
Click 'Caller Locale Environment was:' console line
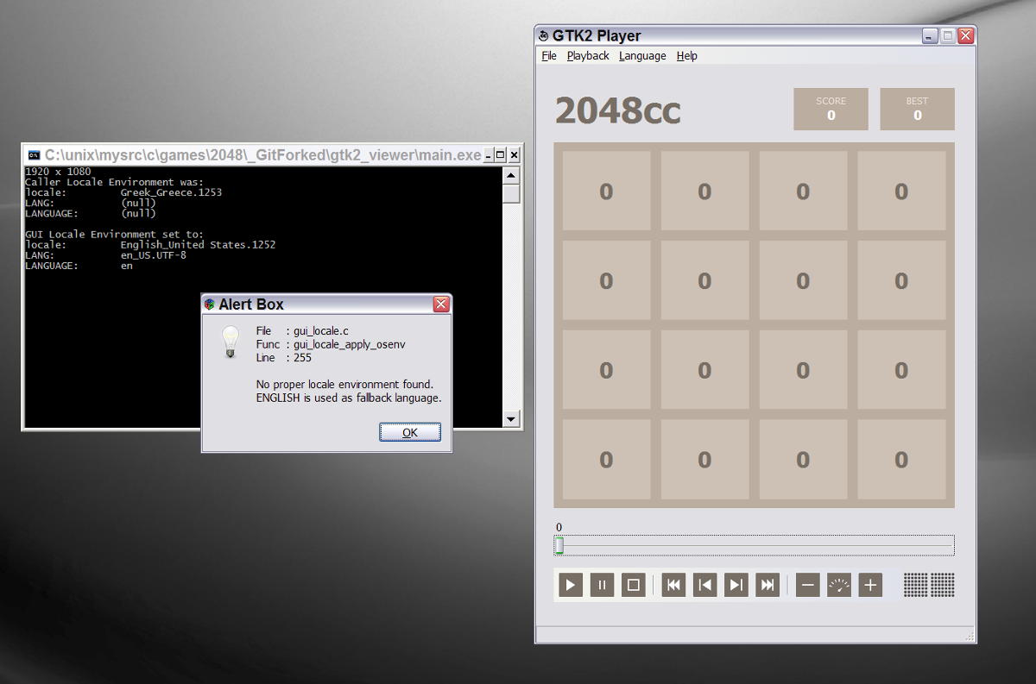114,182
